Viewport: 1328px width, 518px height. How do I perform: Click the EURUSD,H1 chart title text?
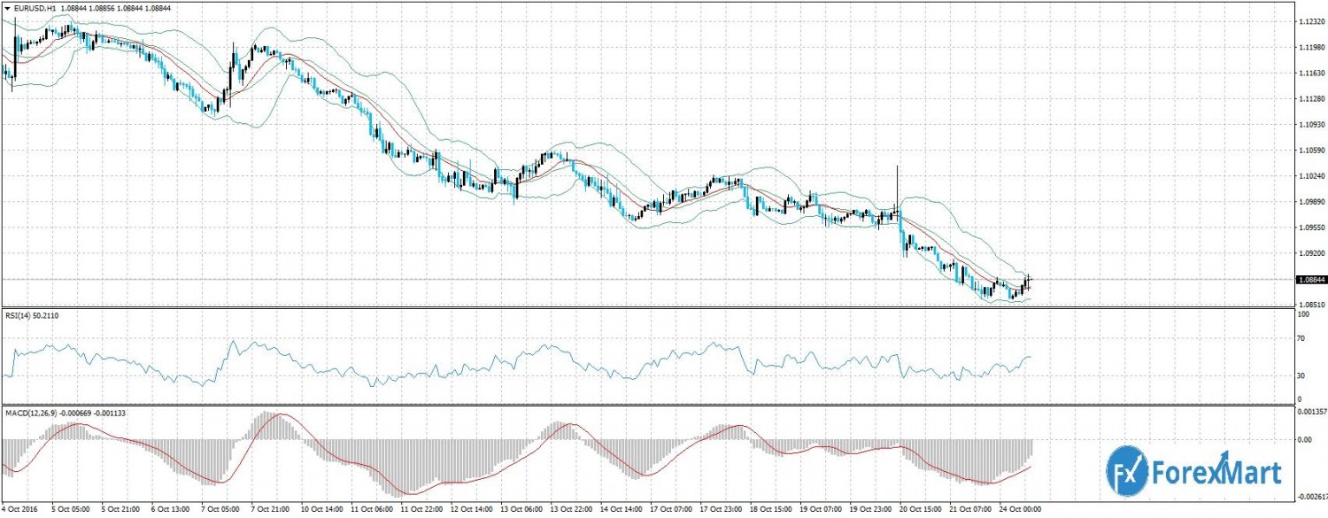coord(38,7)
